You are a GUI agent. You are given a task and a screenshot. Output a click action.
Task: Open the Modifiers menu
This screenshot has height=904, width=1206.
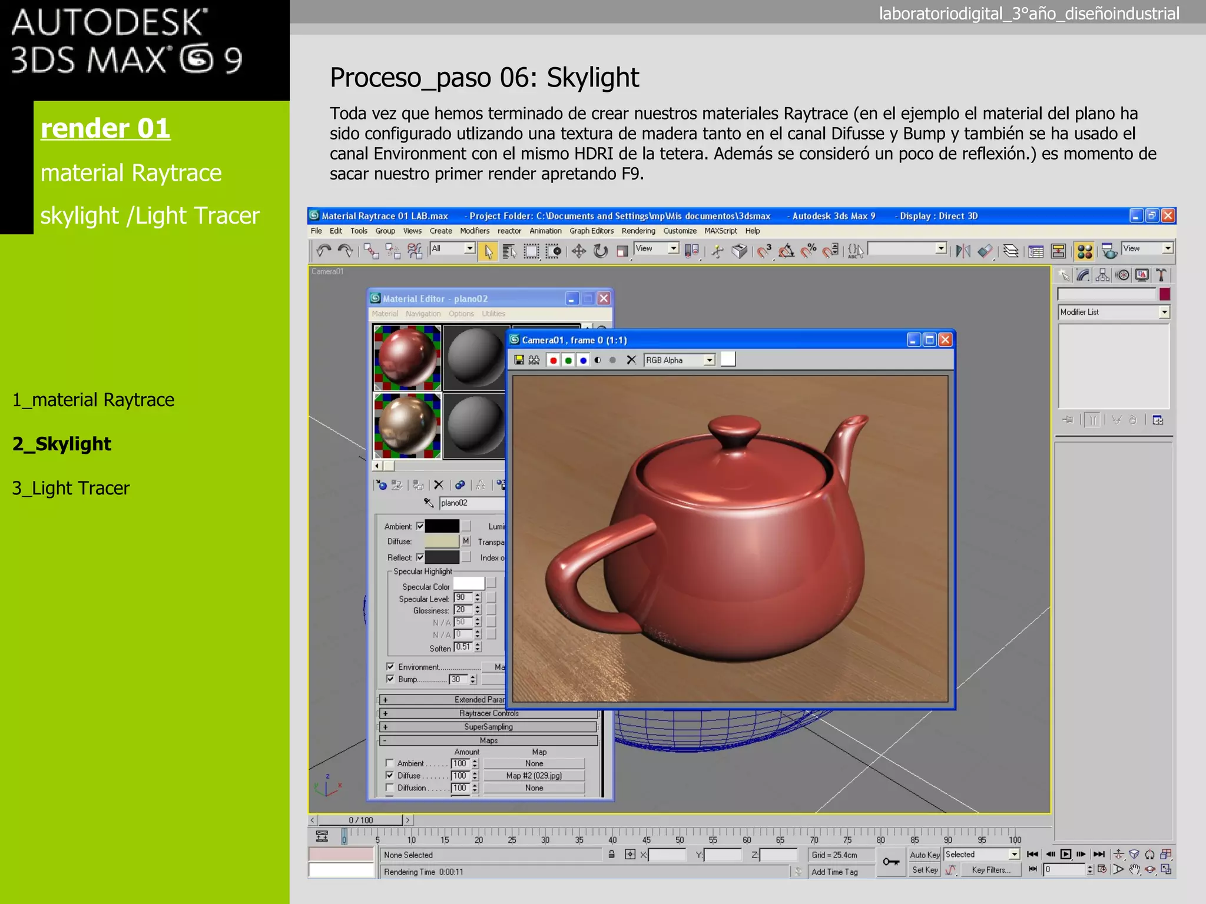pyautogui.click(x=475, y=231)
